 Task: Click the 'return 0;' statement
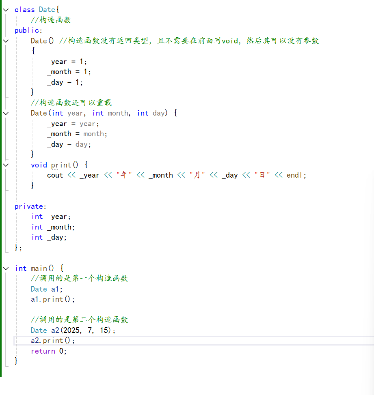click(x=49, y=351)
